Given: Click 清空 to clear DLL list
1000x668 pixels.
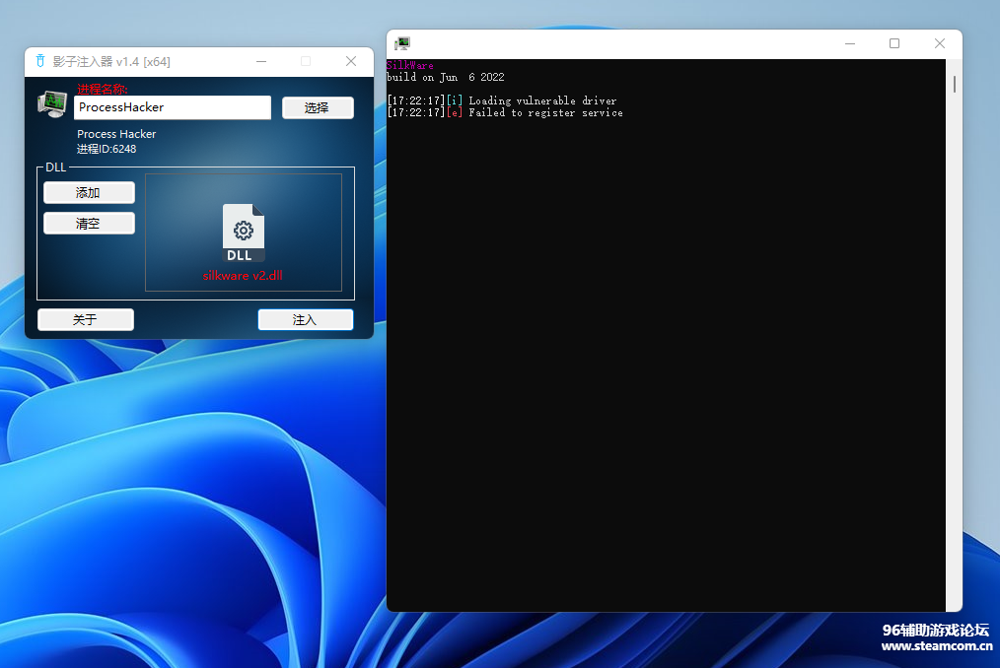Looking at the screenshot, I should tap(89, 224).
